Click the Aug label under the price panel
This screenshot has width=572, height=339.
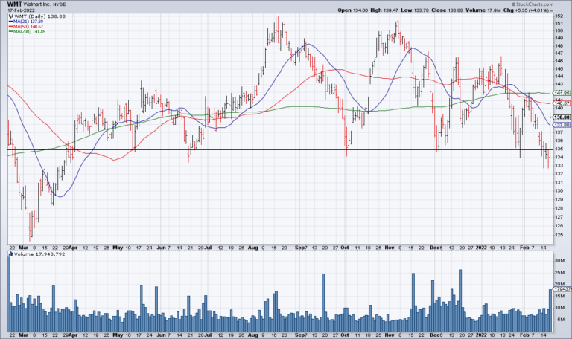click(x=252, y=248)
